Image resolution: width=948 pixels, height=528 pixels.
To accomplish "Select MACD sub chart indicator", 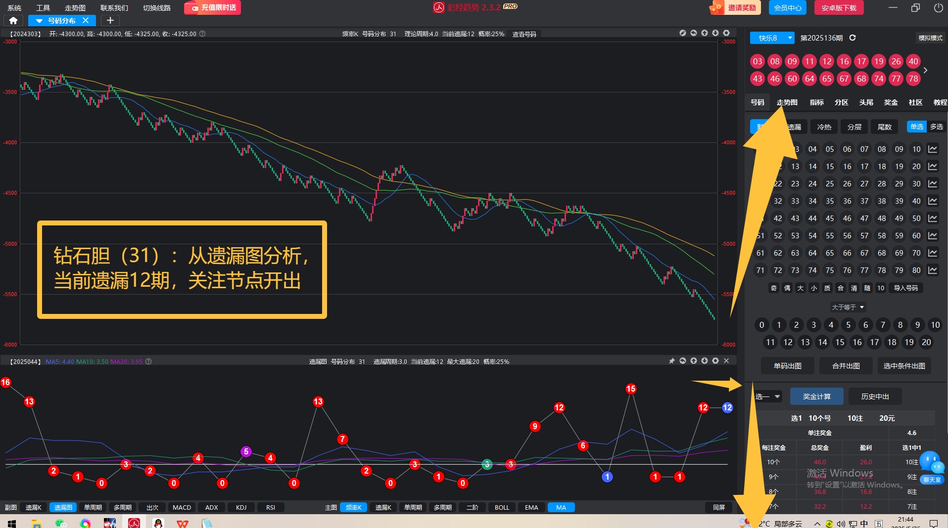I will tap(182, 507).
